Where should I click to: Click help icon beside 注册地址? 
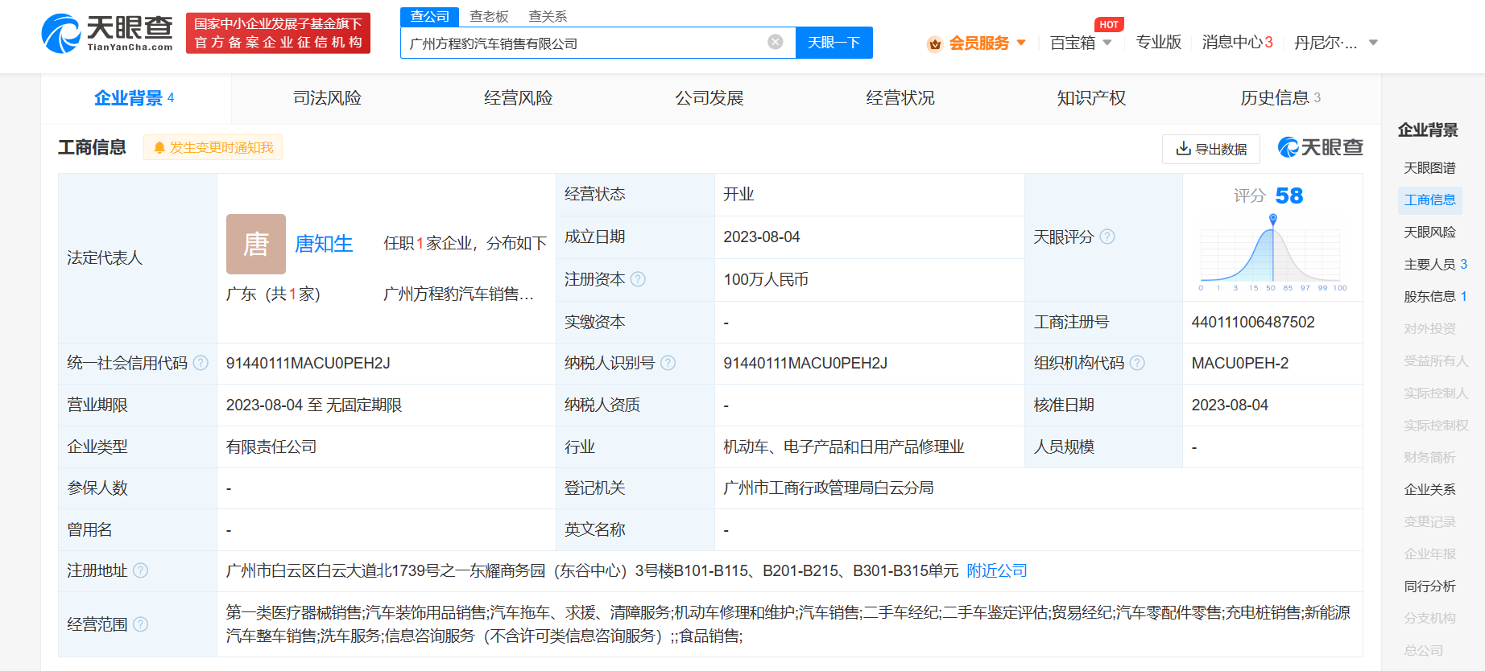pos(140,570)
